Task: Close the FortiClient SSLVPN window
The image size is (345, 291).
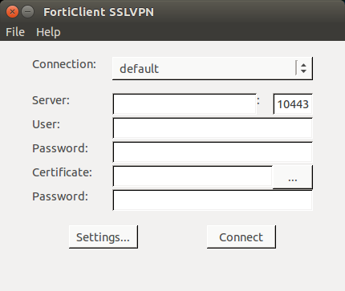Action: coord(12,12)
